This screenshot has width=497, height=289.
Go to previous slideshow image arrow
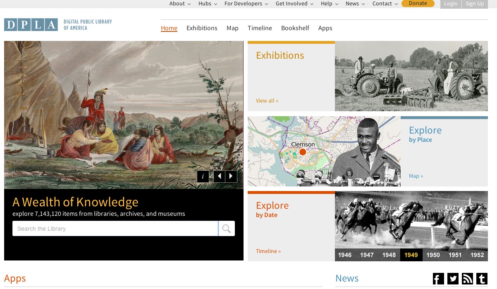pyautogui.click(x=220, y=177)
